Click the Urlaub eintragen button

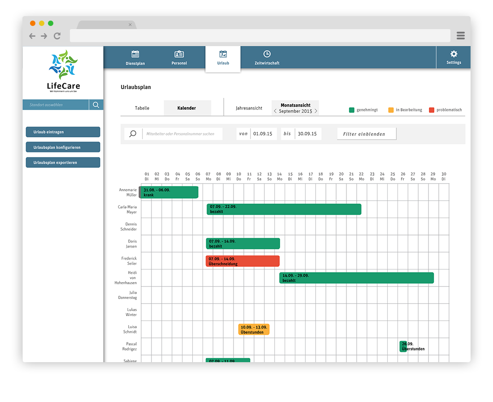click(63, 132)
